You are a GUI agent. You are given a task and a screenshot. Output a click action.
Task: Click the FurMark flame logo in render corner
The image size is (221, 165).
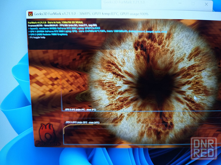[47, 134]
